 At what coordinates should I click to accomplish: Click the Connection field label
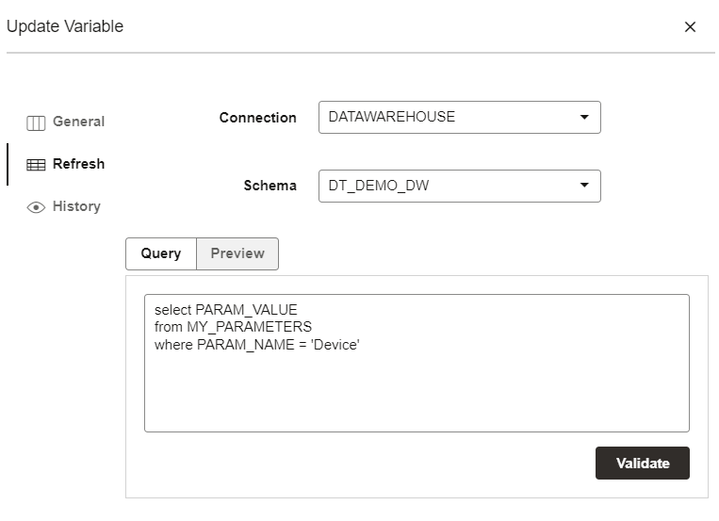tap(257, 118)
